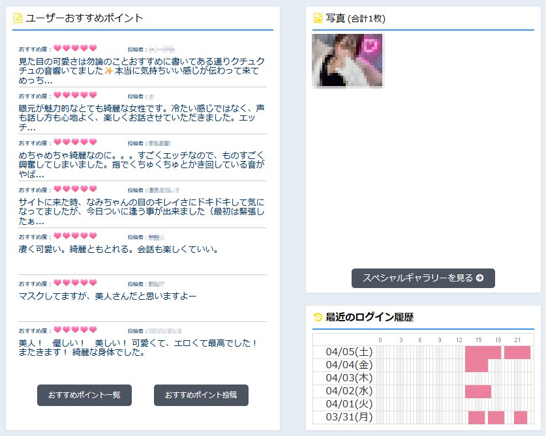Click hearts above 美人！ 優しい！ review

(75, 330)
